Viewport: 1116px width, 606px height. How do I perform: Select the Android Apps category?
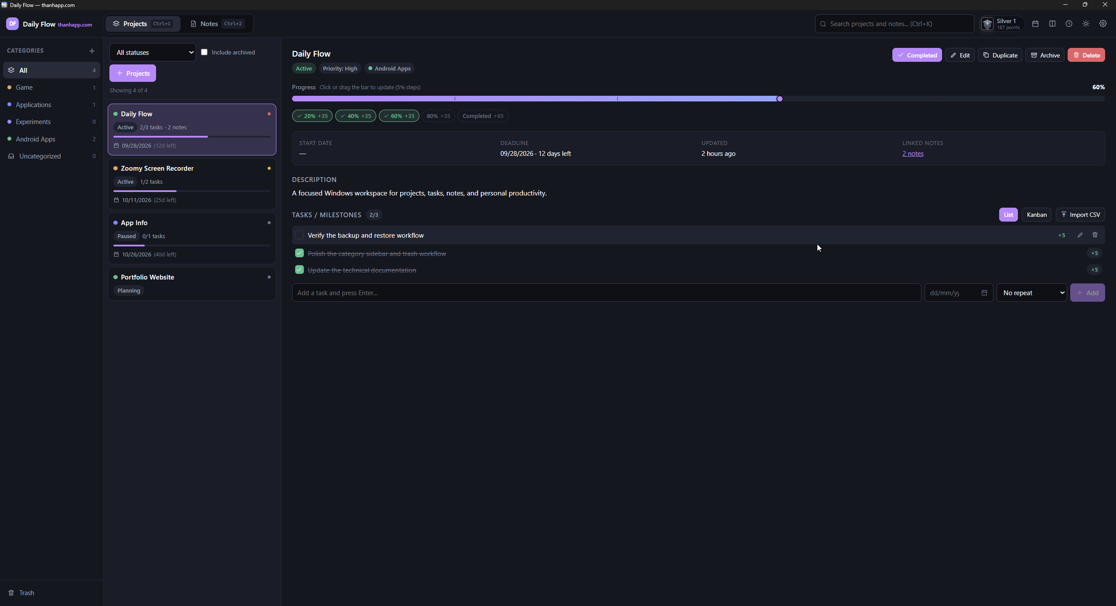[x=51, y=139]
